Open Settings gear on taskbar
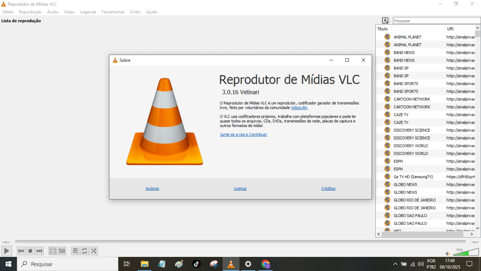 (248, 264)
